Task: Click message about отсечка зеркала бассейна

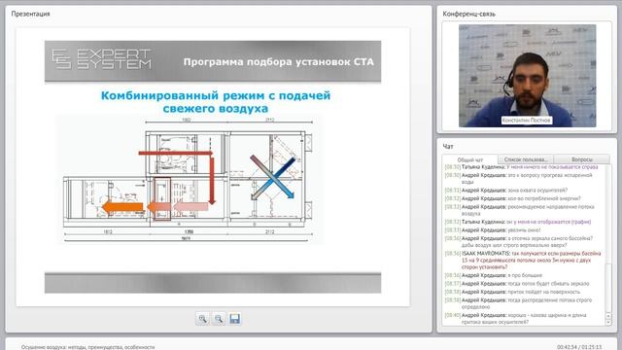Action: point(519,242)
